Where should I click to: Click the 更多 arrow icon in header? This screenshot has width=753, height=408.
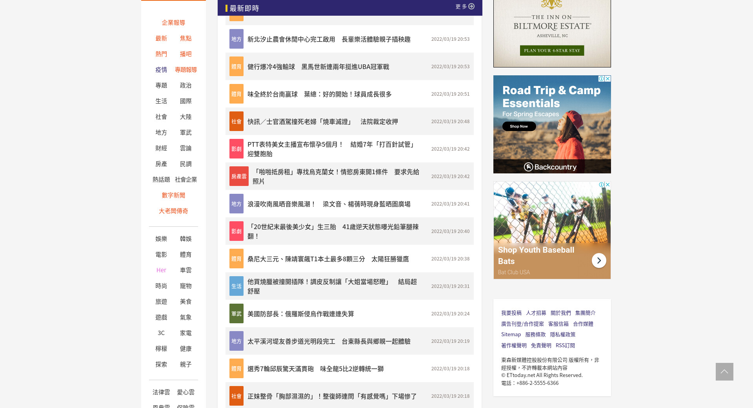(x=471, y=7)
